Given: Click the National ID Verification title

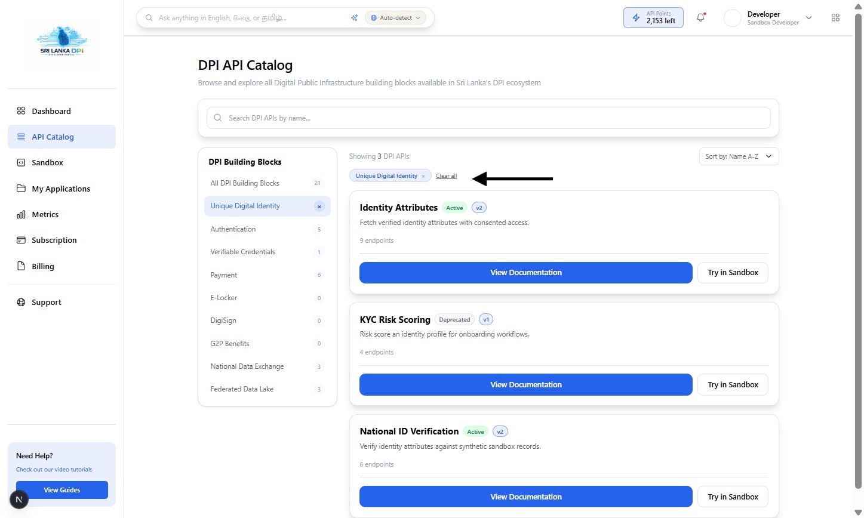Looking at the screenshot, I should pyautogui.click(x=409, y=431).
